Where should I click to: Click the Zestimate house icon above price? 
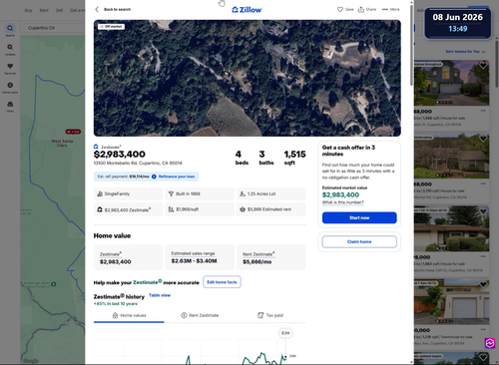[x=96, y=147]
